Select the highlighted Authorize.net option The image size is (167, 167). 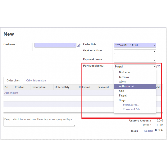(x=126, y=86)
